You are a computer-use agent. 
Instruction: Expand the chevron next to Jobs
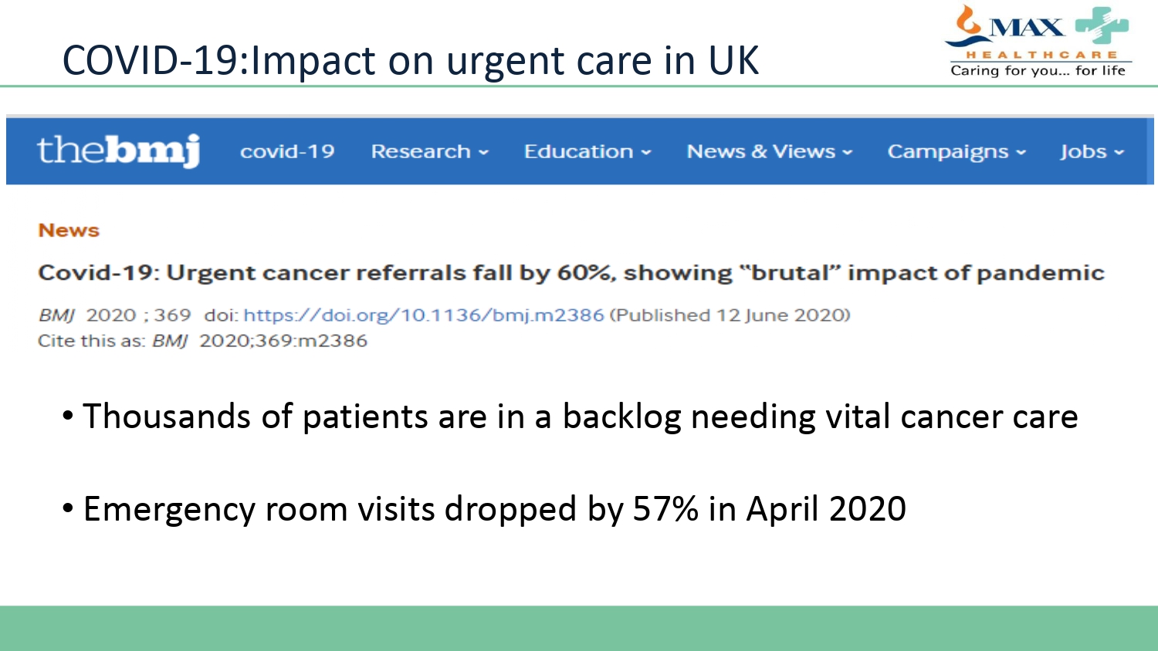tap(1119, 153)
